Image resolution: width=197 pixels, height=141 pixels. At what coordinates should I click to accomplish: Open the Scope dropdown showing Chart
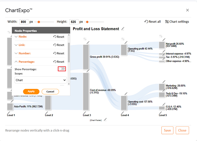point(41,80)
